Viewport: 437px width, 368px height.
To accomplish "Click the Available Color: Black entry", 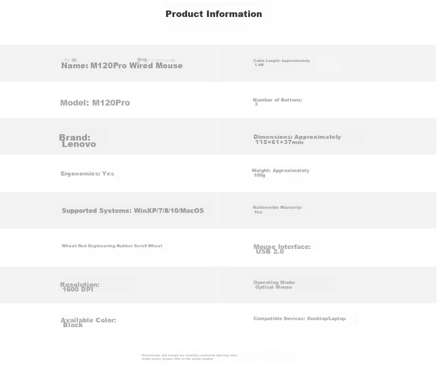I will pos(89,322).
